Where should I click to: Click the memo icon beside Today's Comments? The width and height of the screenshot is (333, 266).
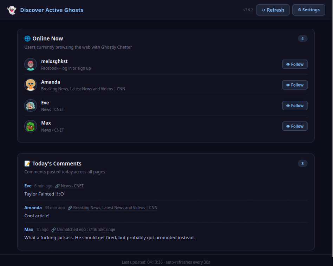tap(27, 163)
